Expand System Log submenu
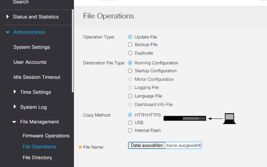Screen dimensions: 267x167 [15, 107]
